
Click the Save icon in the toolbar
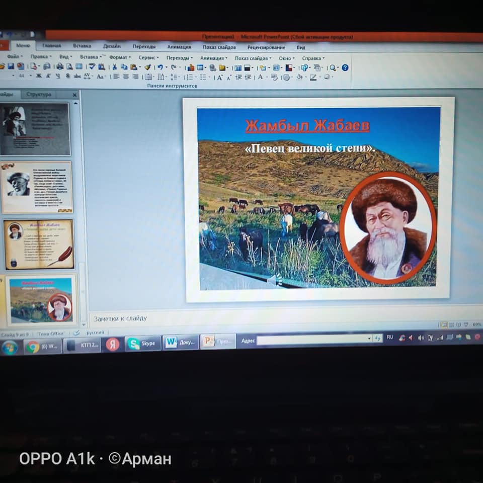(x=11, y=66)
